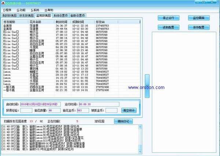Viewport: 220px width, 156px height.
Task: Click the app icon in the title bar
Action: coord(3,3)
